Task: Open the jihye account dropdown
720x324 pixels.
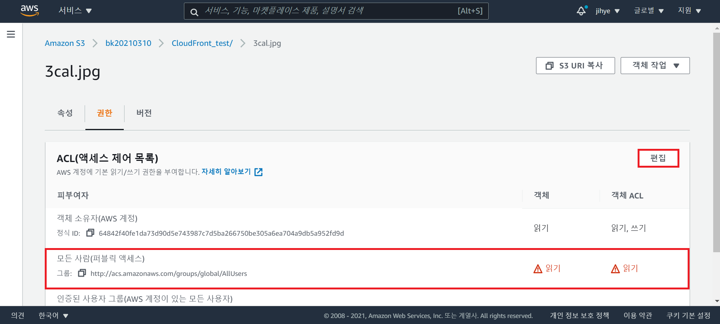Action: click(x=607, y=11)
